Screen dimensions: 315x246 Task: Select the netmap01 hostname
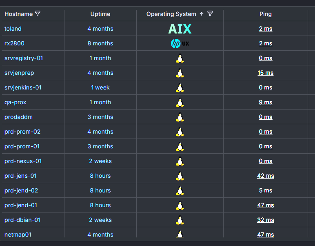(x=18, y=235)
